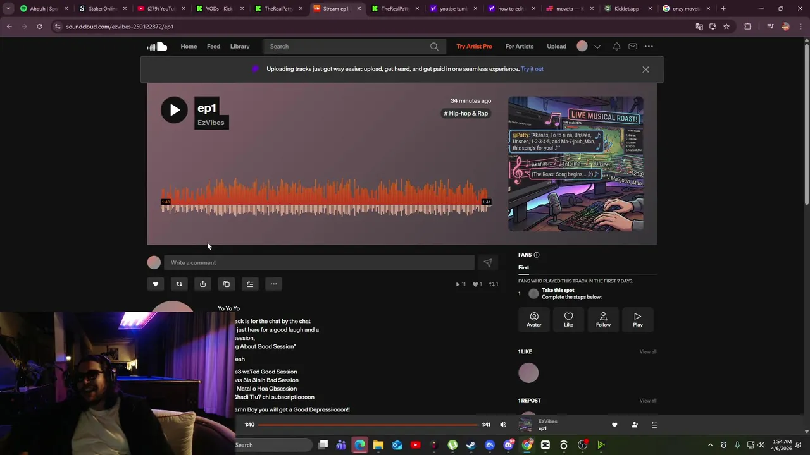
Task: Open the Feed page
Action: tap(213, 46)
